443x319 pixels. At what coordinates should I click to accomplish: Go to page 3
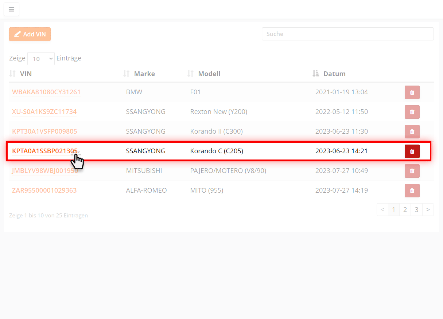tap(416, 210)
